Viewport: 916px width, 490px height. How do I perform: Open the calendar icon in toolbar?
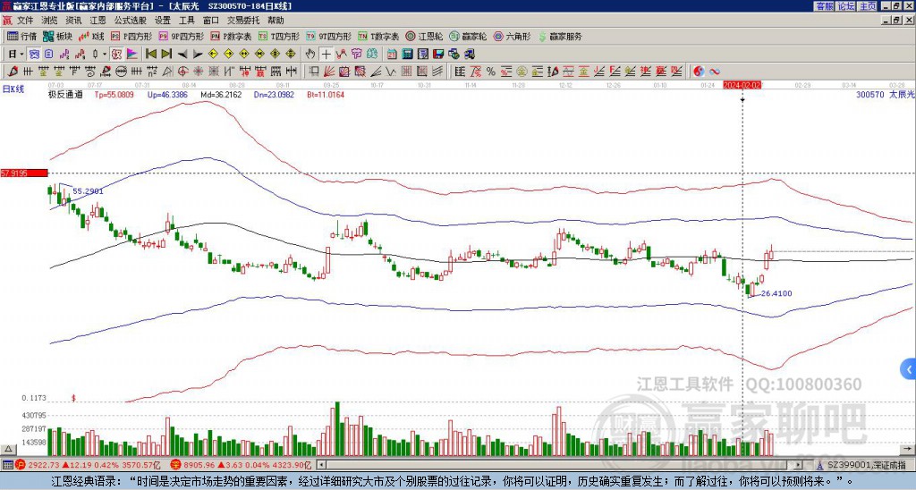[392, 55]
